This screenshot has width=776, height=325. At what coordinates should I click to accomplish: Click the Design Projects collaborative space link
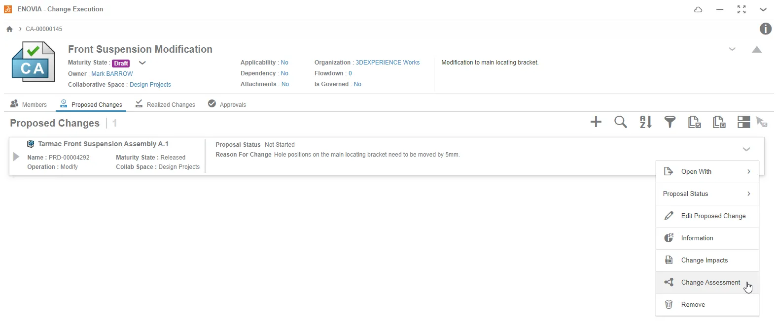[150, 85]
